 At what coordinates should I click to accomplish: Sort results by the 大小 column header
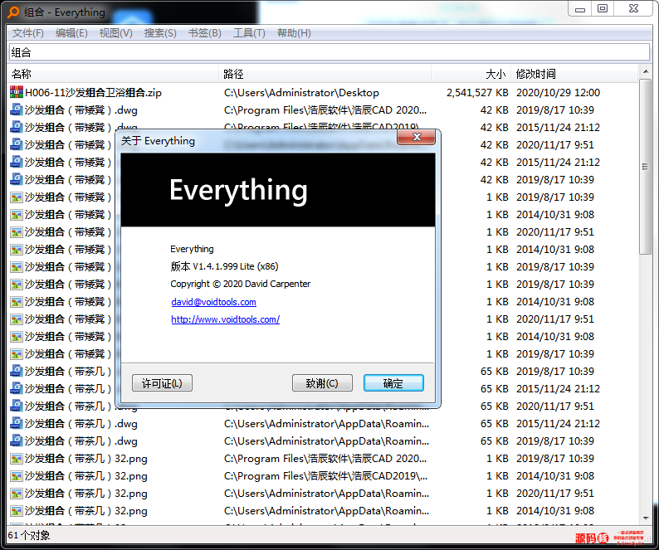[x=471, y=75]
